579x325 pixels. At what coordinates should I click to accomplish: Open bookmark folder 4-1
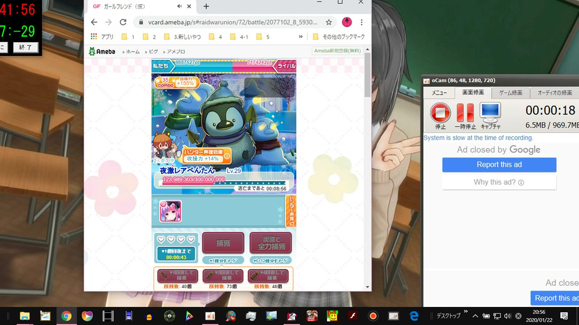coord(239,37)
